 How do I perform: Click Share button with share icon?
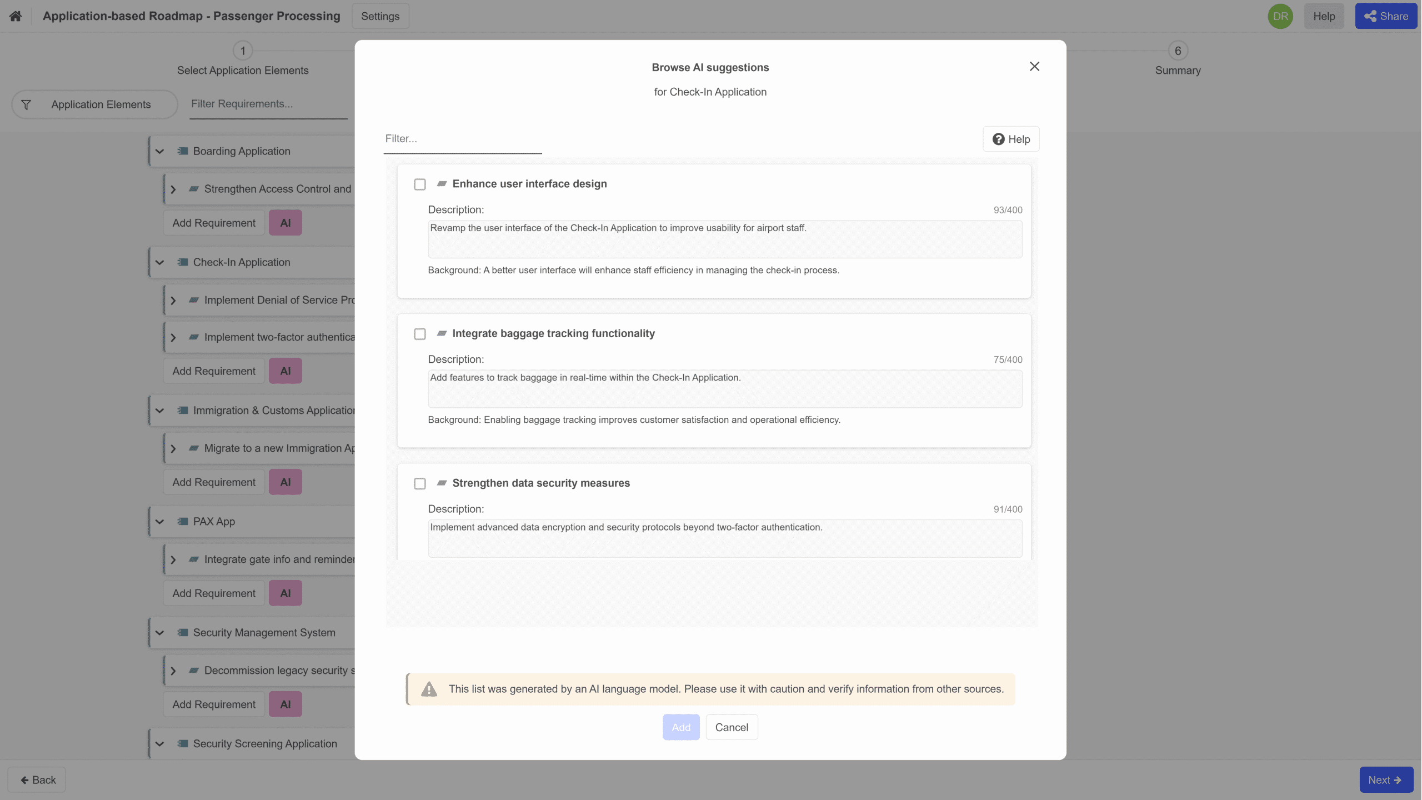point(1385,16)
